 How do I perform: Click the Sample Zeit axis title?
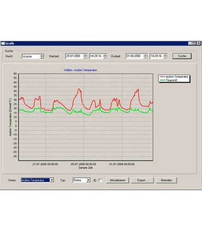86,168
